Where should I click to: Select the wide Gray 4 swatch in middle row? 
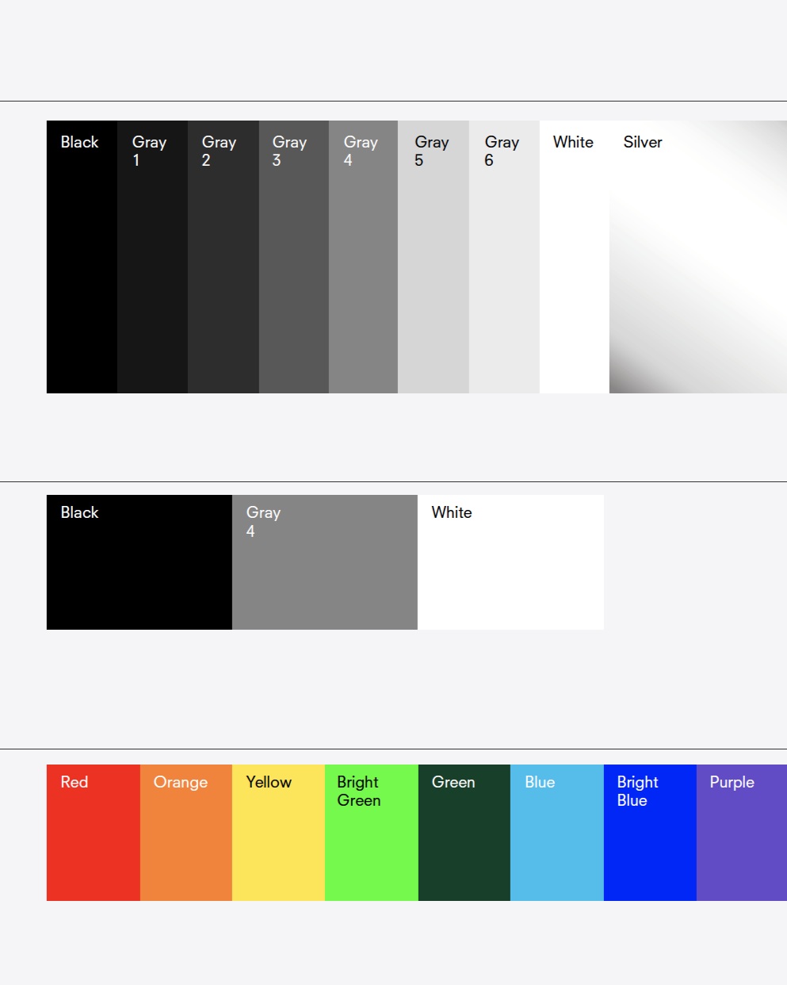325,562
